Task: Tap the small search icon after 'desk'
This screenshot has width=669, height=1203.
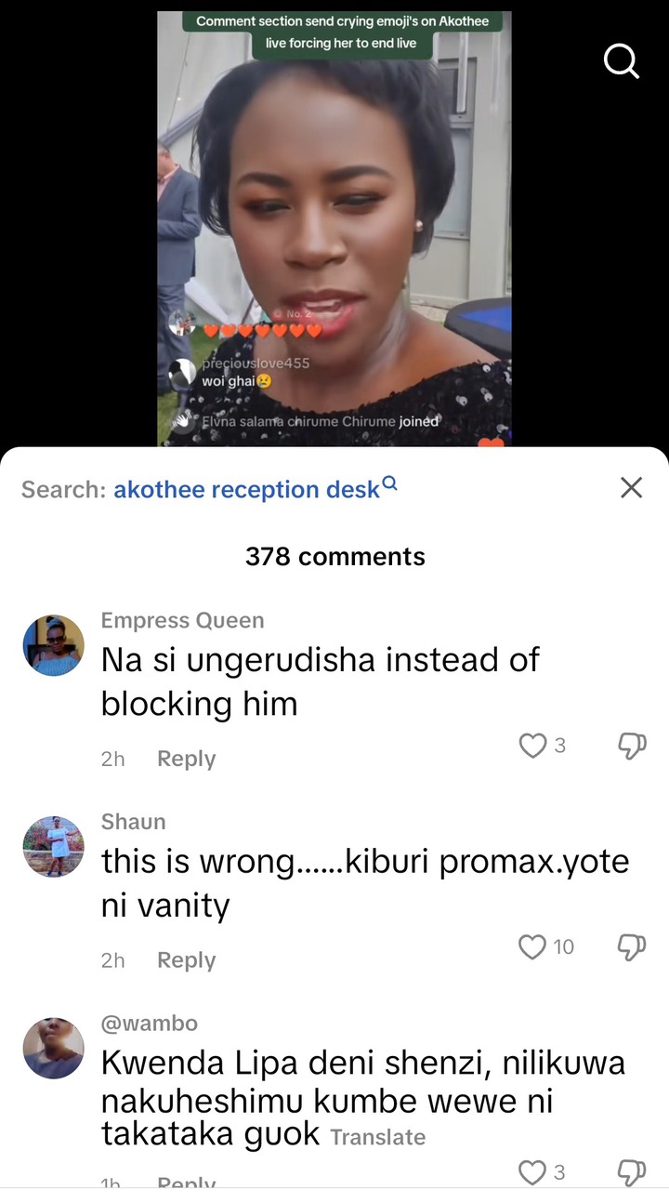Action: pyautogui.click(x=390, y=483)
